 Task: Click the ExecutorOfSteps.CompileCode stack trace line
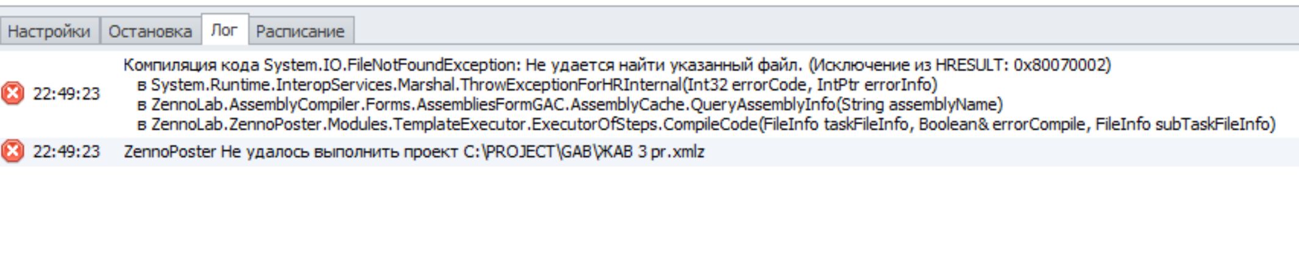coord(706,124)
